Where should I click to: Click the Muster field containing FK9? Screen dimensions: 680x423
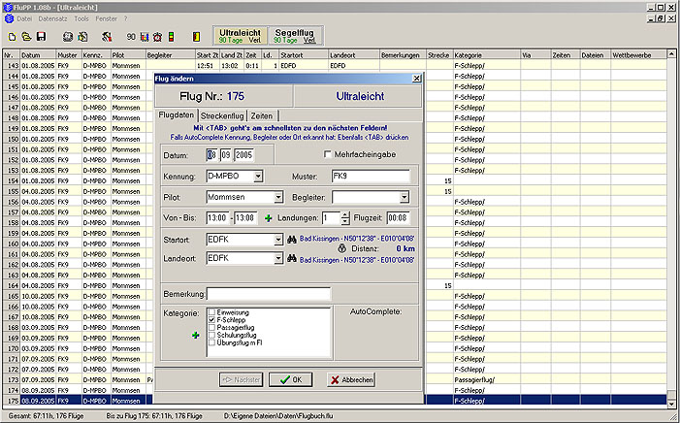click(371, 177)
